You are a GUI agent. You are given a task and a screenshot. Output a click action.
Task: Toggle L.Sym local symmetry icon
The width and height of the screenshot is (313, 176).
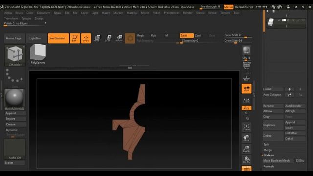(x=246, y=100)
